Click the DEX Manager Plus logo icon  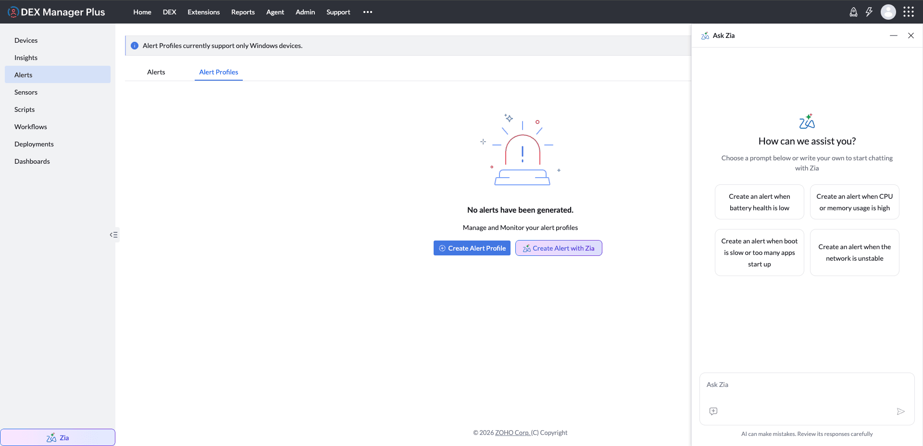point(13,12)
